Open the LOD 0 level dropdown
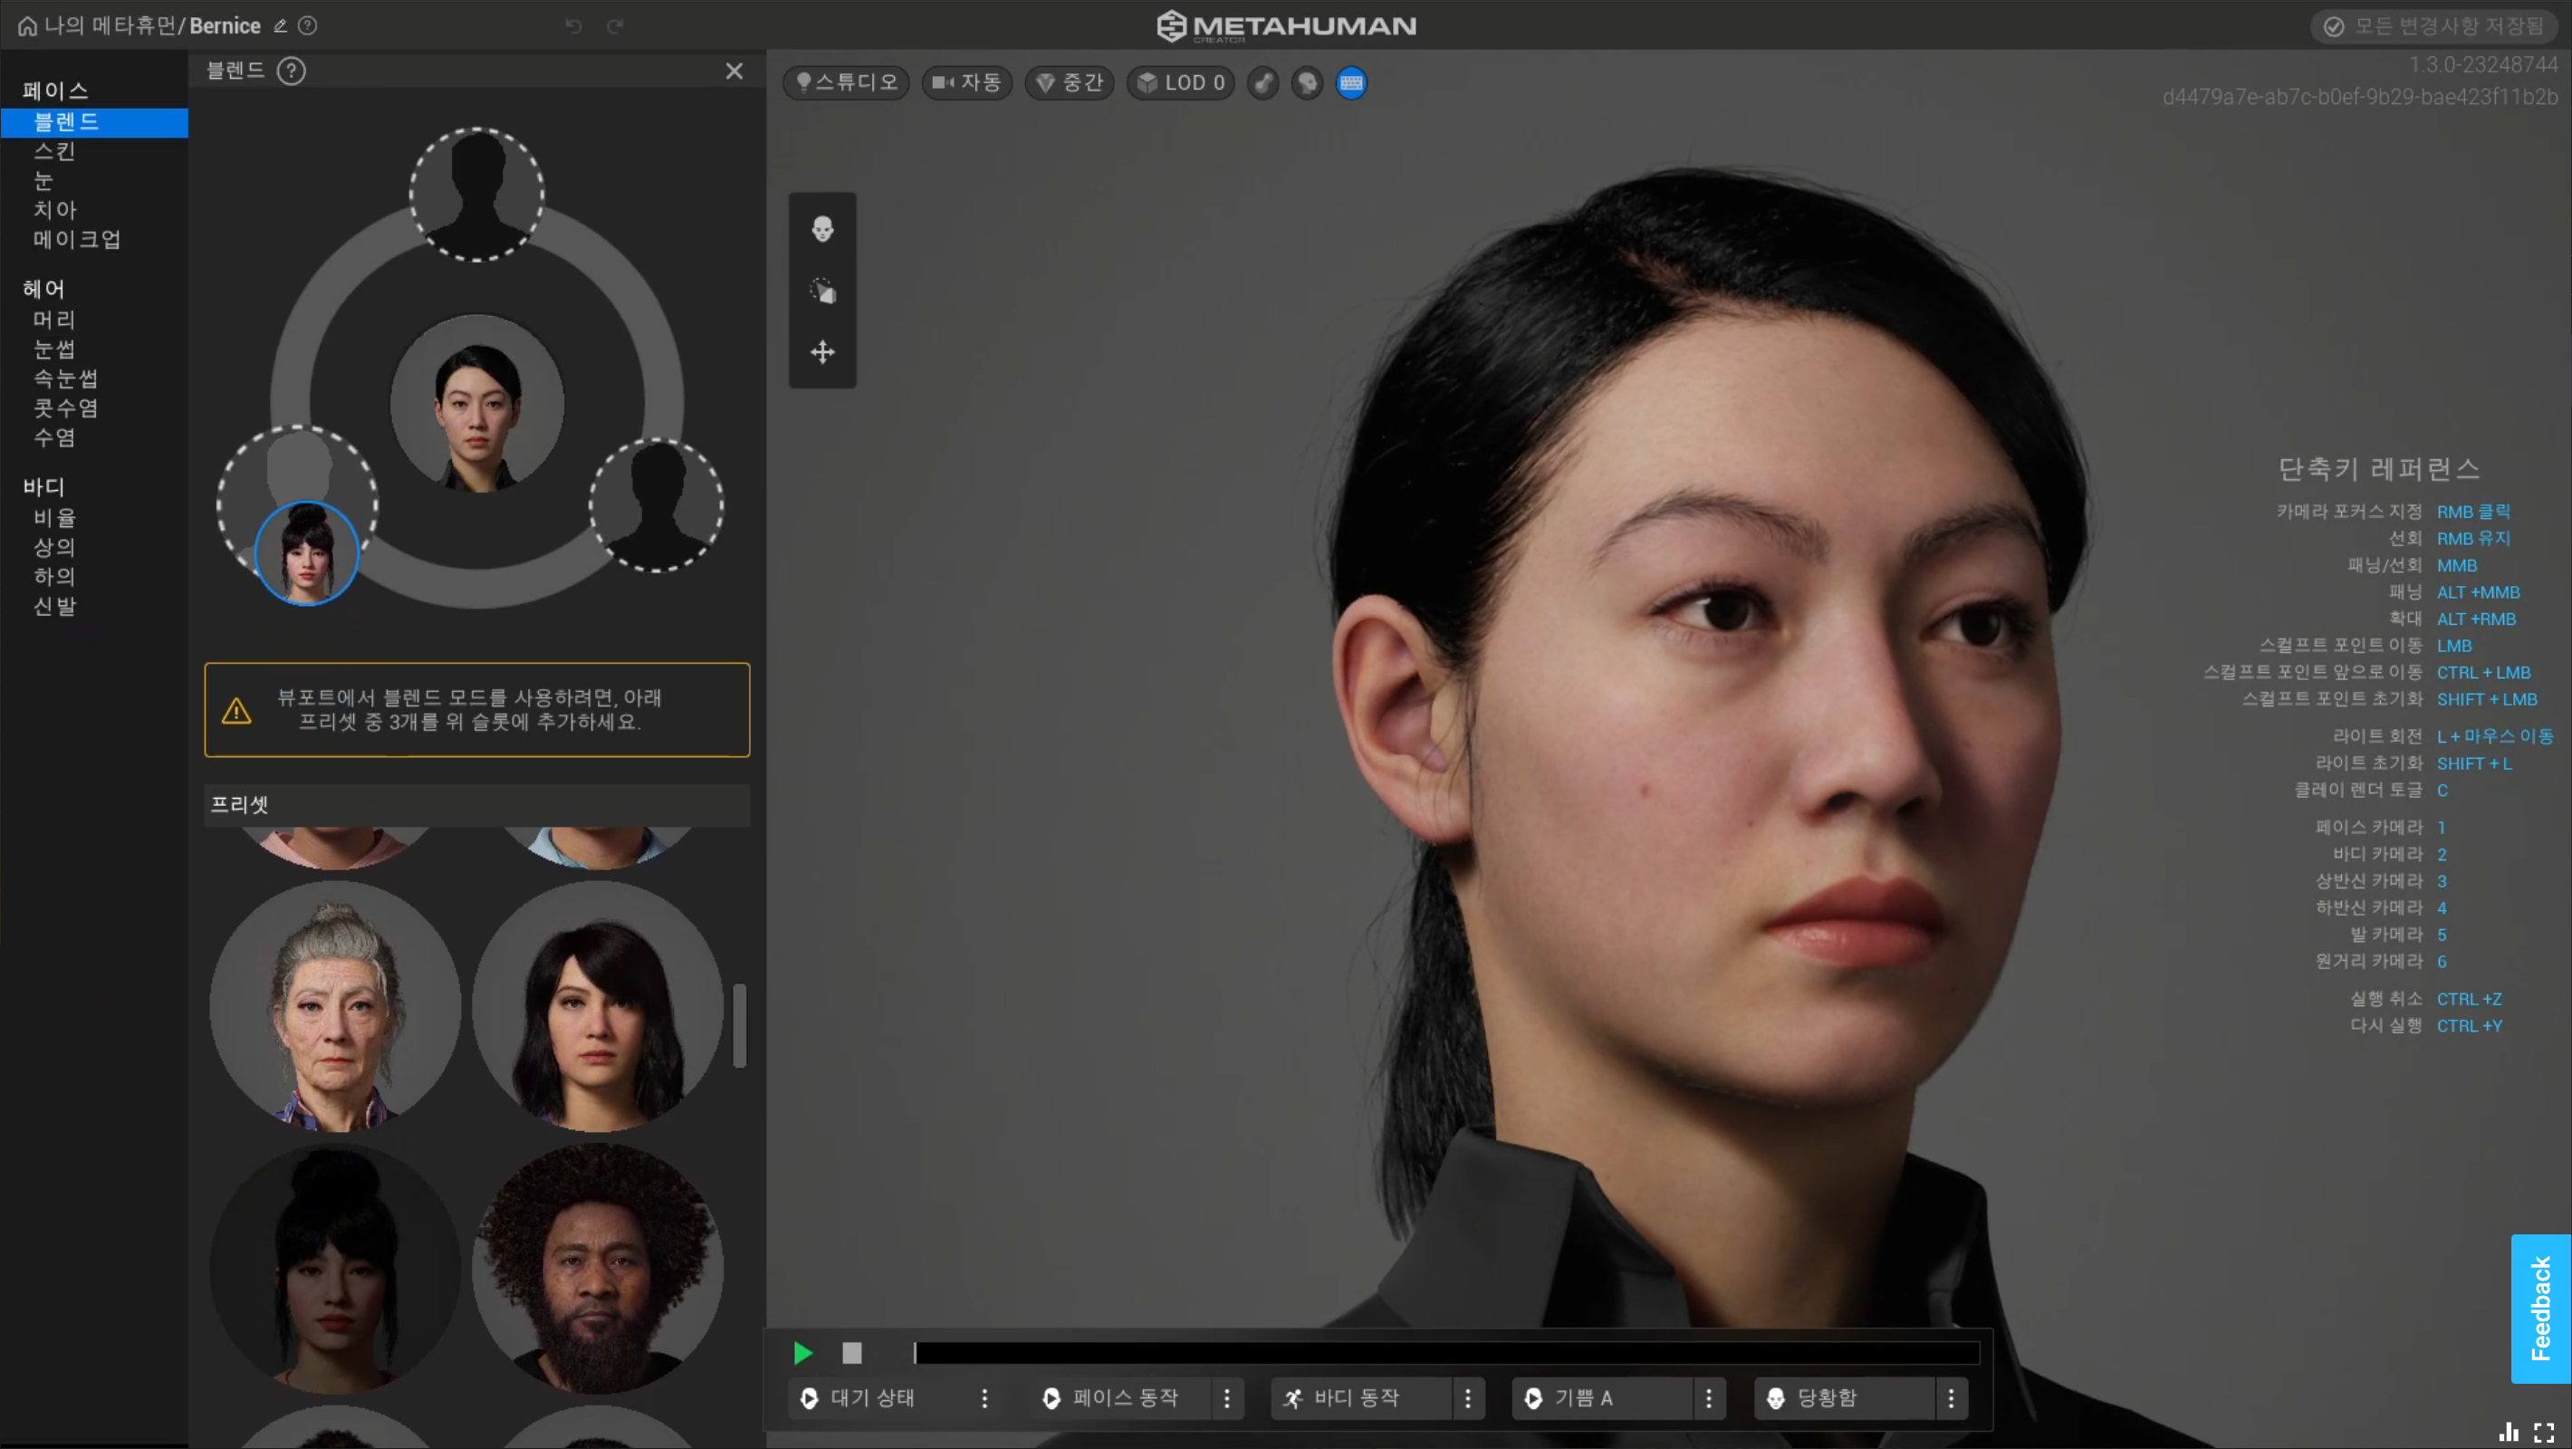The width and height of the screenshot is (2572, 1449). [x=1181, y=83]
